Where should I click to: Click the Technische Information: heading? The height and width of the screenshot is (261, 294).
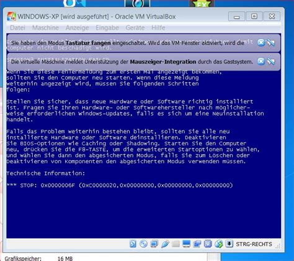pos(46,173)
